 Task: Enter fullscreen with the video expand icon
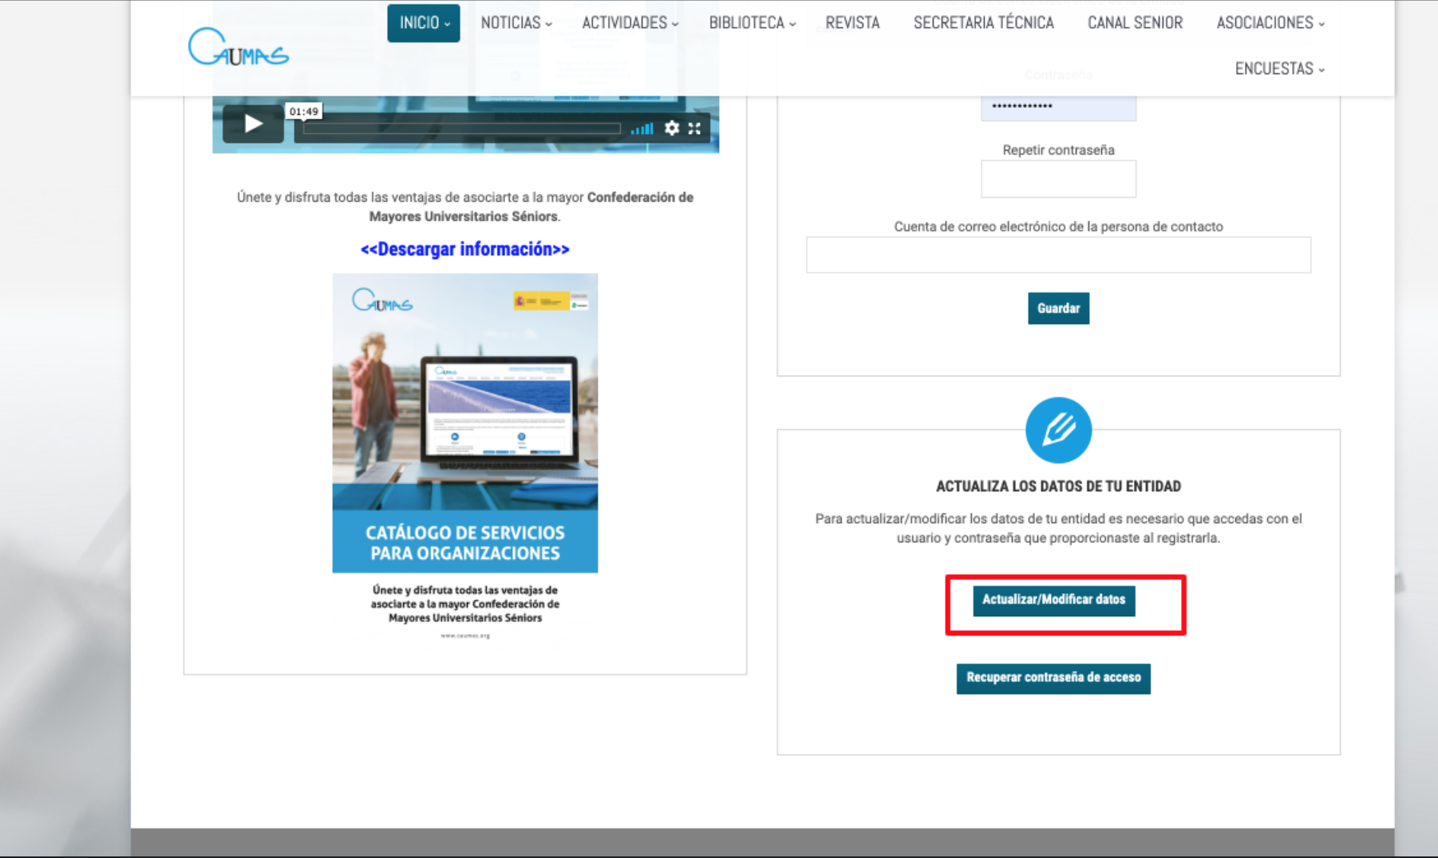tap(695, 128)
